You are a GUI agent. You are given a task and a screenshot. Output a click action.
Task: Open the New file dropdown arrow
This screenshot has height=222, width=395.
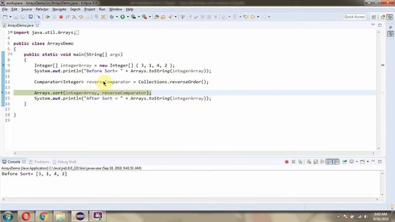tap(10, 17)
